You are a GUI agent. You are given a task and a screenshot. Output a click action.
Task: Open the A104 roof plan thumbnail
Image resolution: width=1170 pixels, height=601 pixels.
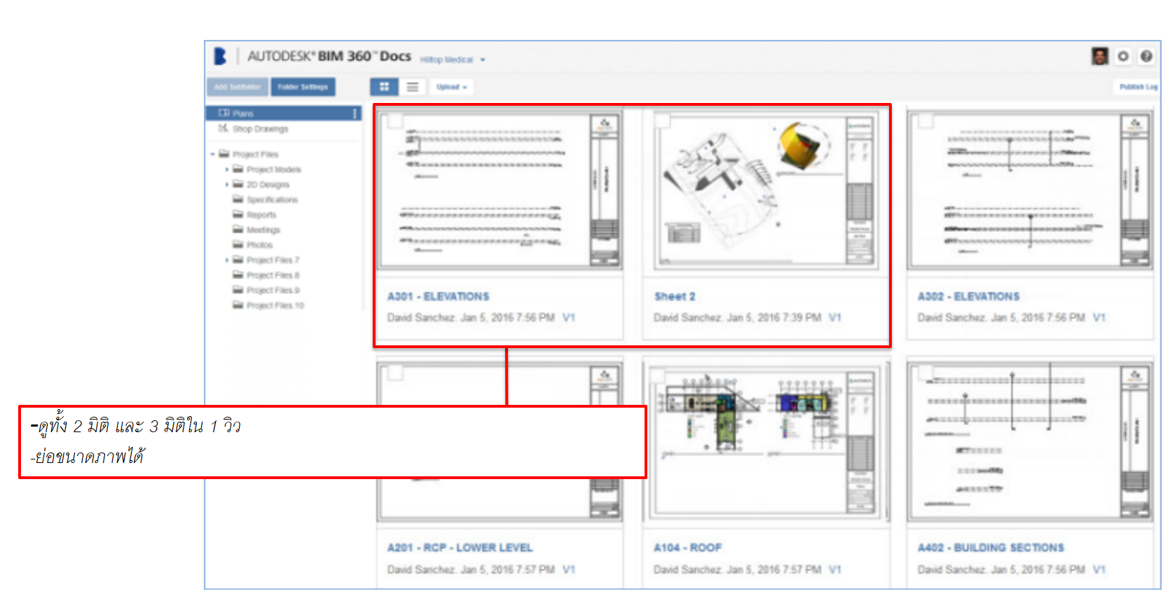(766, 442)
